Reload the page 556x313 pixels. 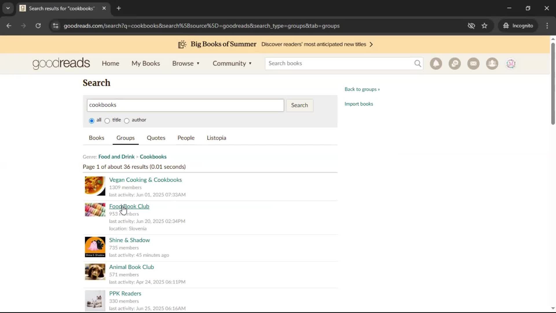pos(38,26)
